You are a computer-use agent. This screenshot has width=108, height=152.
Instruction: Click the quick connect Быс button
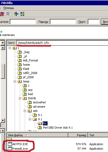(x=105, y=22)
